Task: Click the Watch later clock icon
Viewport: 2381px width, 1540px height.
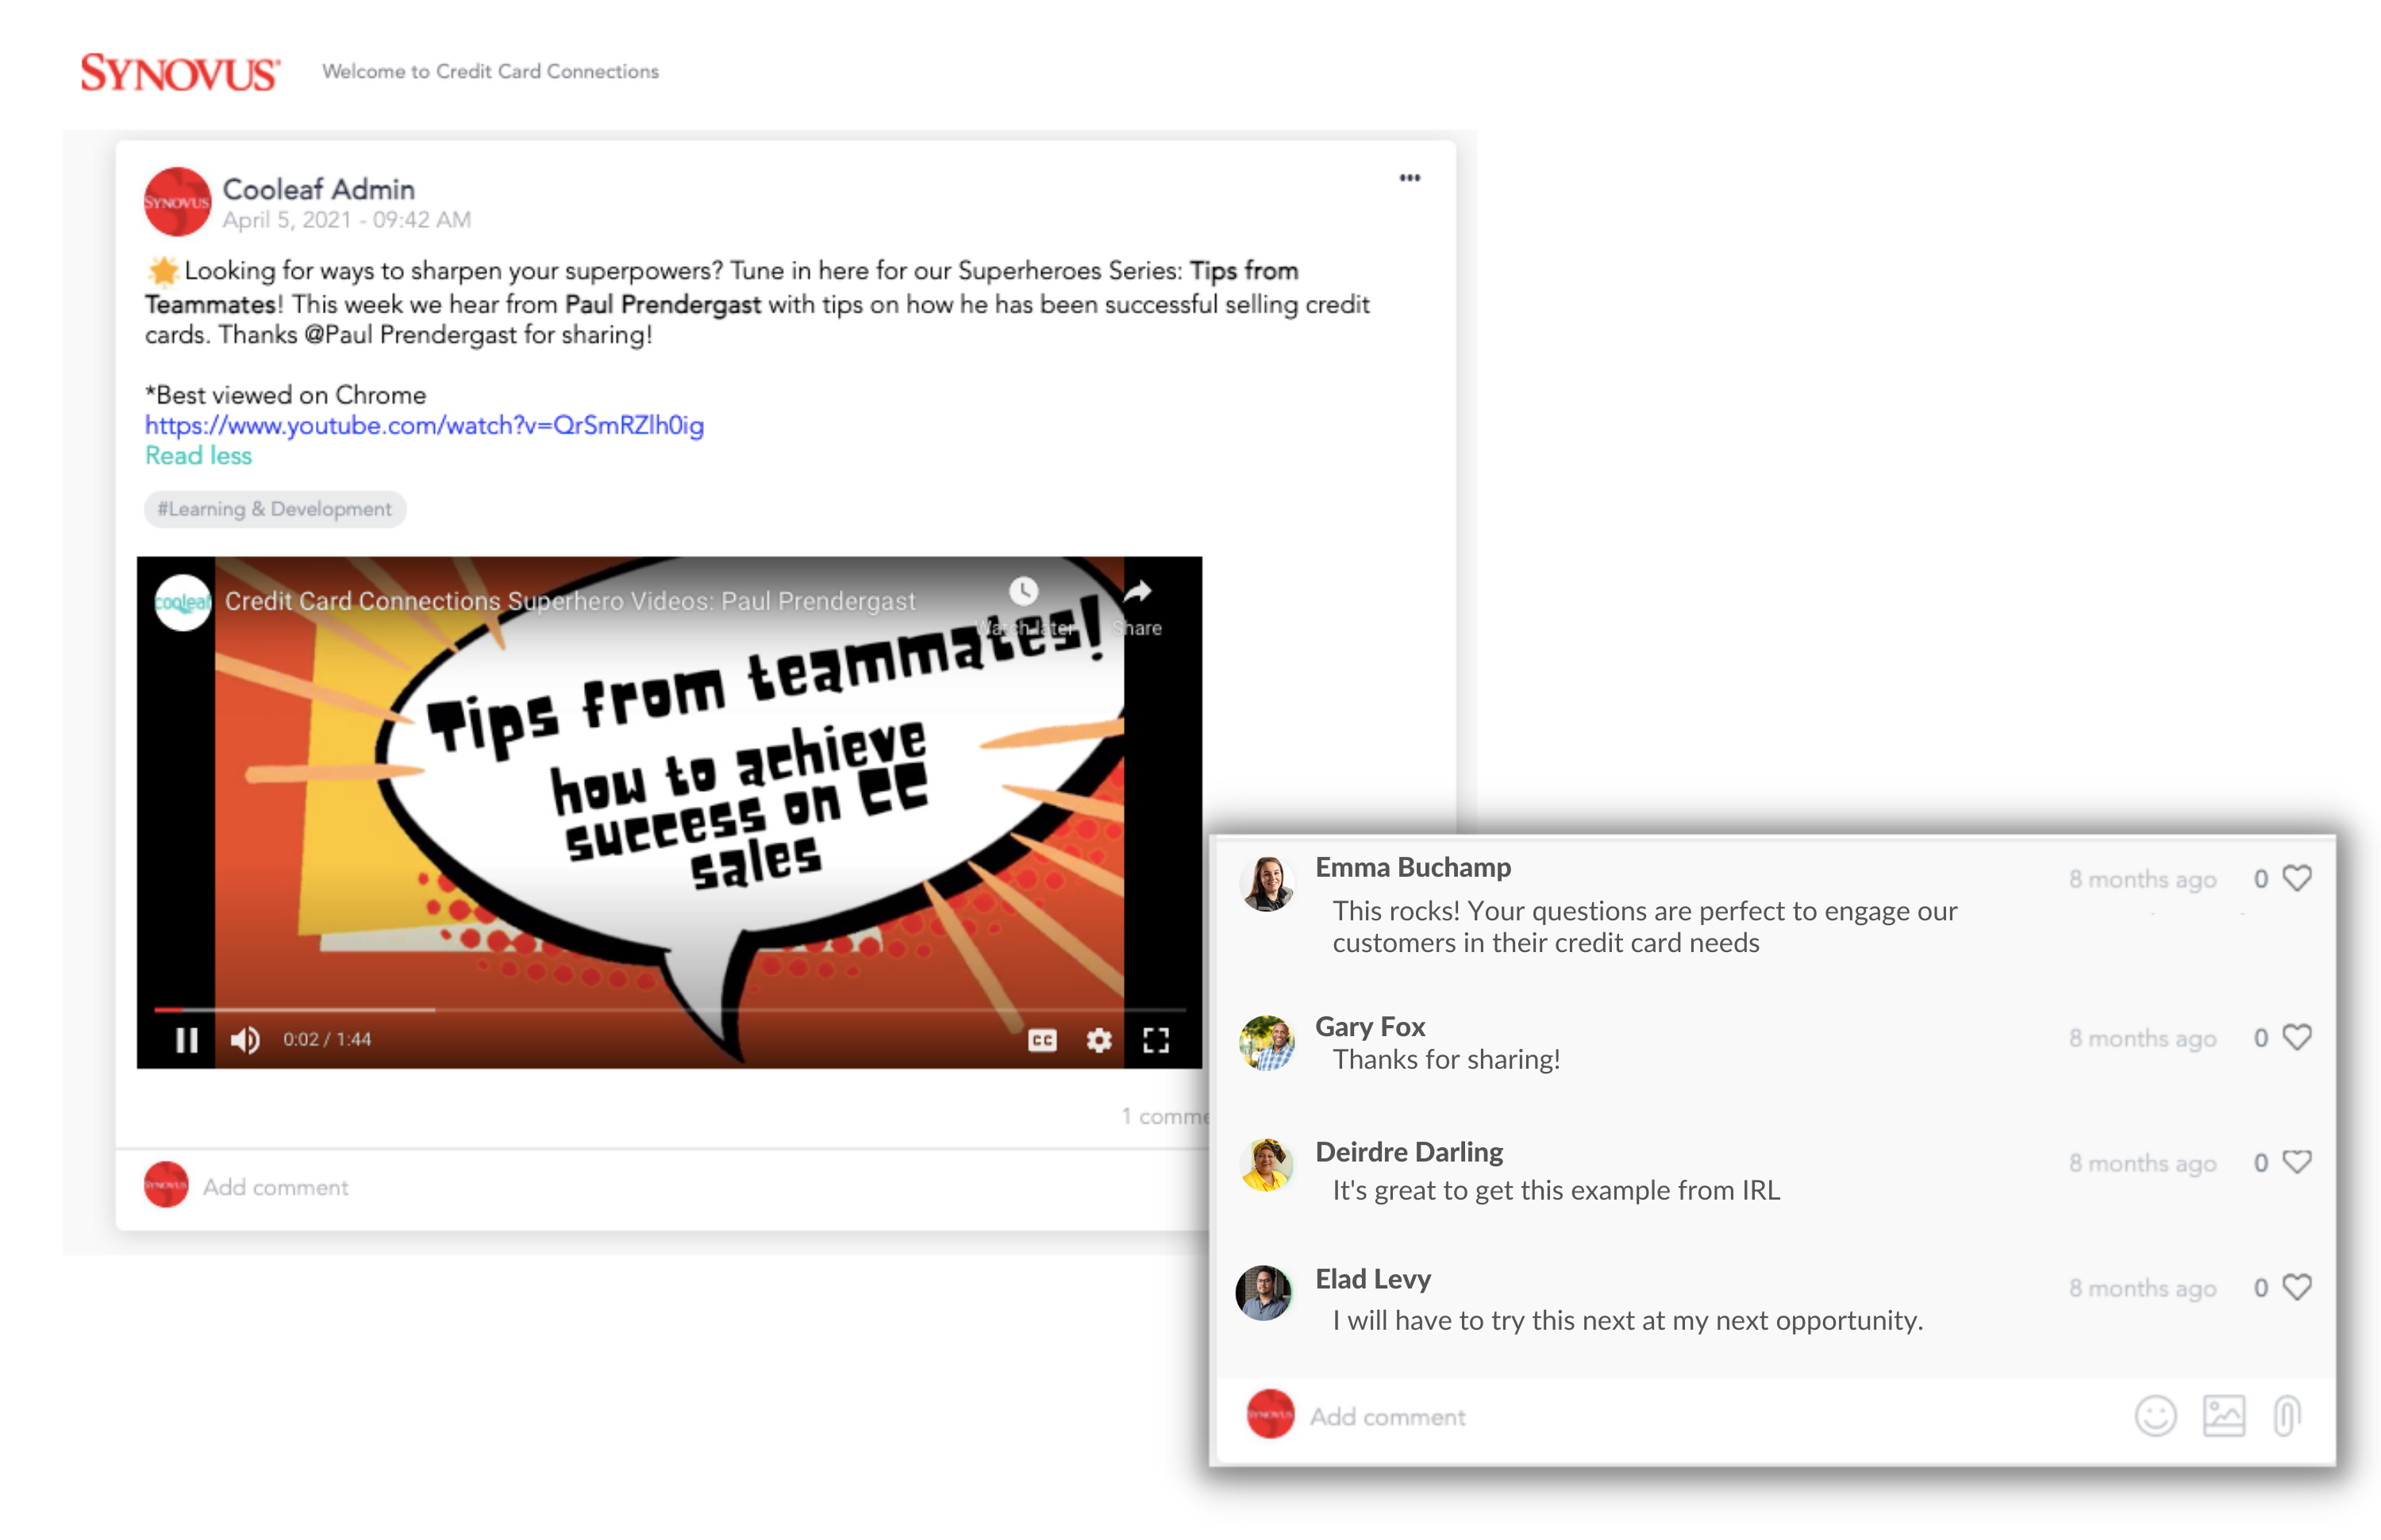Action: coord(1022,592)
